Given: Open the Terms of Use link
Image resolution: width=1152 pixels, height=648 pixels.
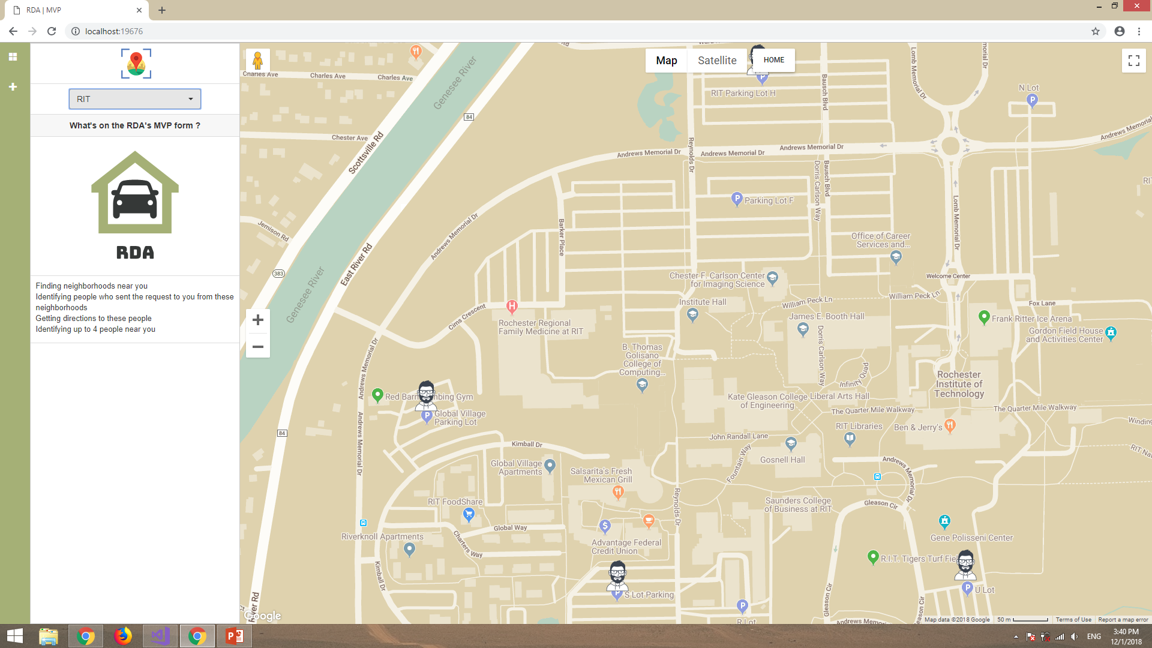Looking at the screenshot, I should pyautogui.click(x=1073, y=620).
